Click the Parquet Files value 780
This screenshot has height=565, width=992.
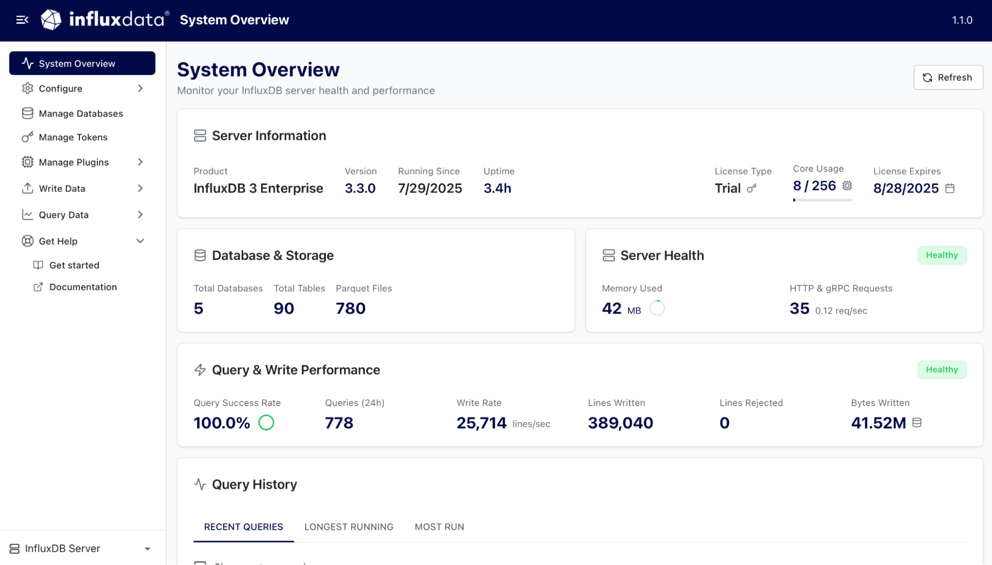pyautogui.click(x=351, y=309)
